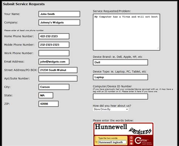
Task: Click the 'Device Type: ie. Laptop, PC, Tablet, etc' label
Action: pos(119,72)
